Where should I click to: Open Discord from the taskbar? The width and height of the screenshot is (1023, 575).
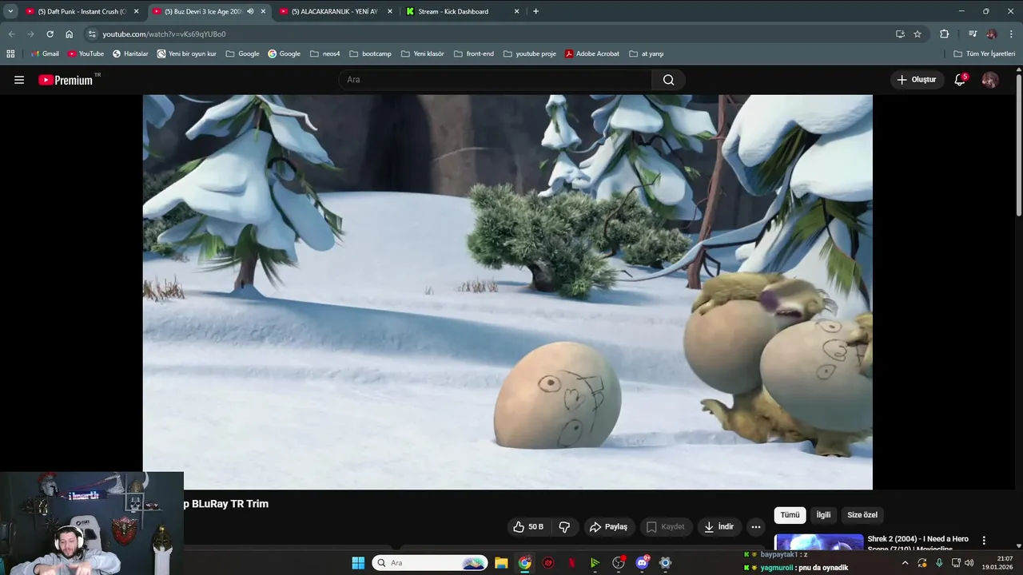(x=642, y=563)
